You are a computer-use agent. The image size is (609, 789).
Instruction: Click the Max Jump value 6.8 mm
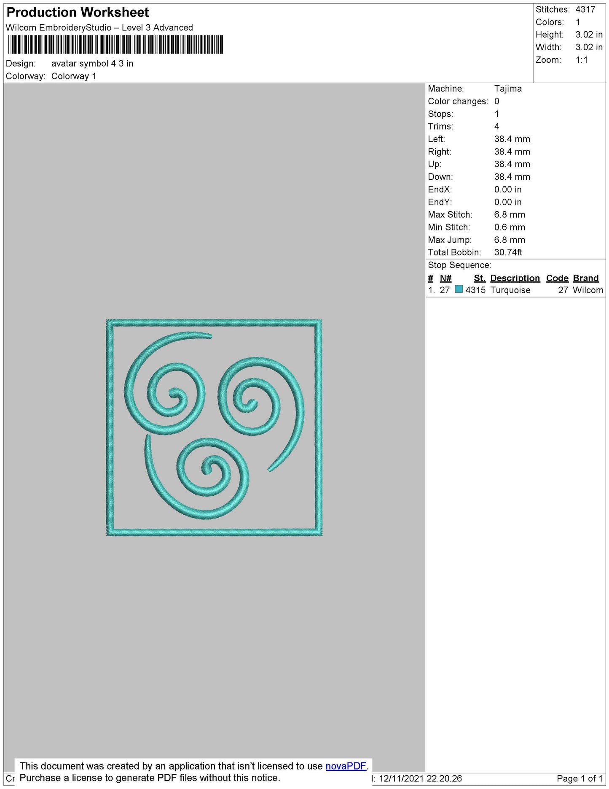coord(510,240)
